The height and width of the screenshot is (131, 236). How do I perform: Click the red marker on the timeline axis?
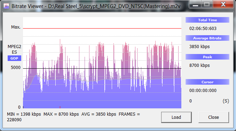click(x=60, y=107)
